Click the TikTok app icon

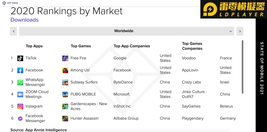click(x=20, y=58)
